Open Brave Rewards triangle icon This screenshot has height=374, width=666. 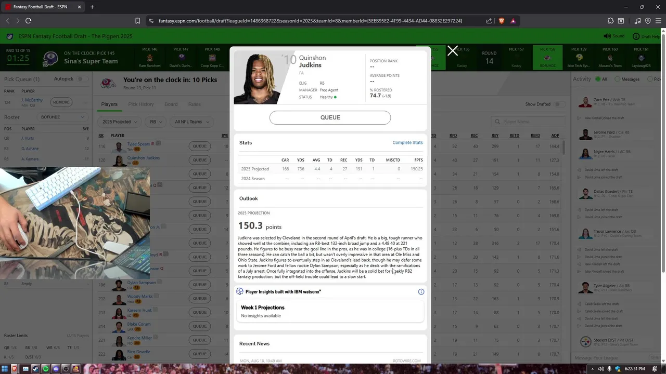tap(513, 21)
